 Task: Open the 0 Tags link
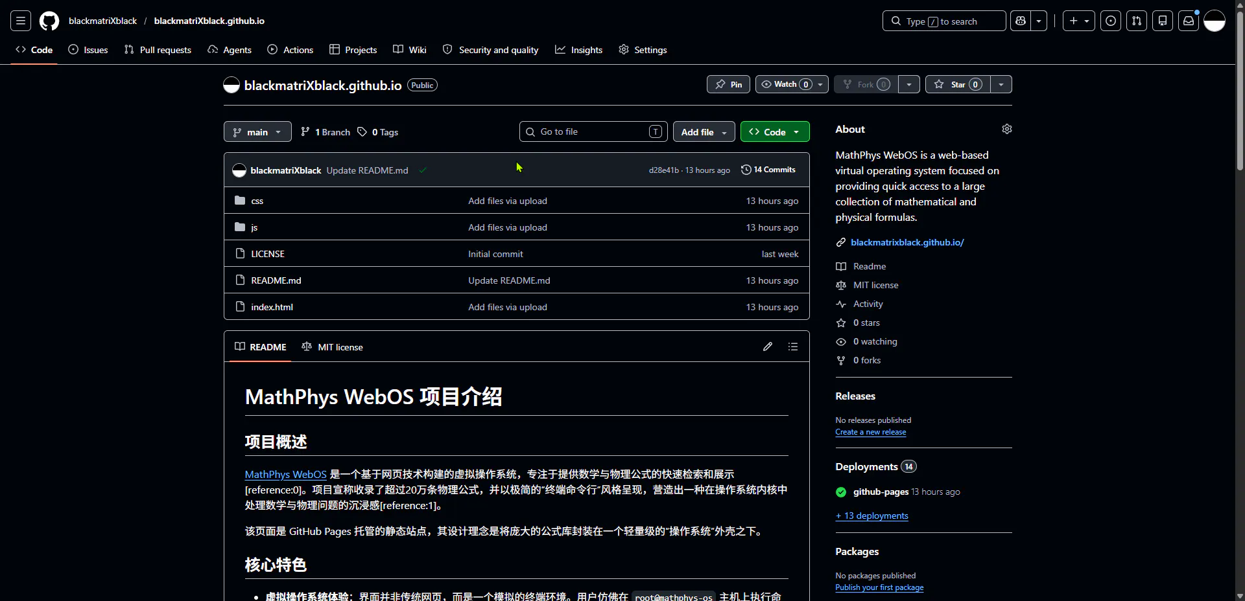pos(378,132)
